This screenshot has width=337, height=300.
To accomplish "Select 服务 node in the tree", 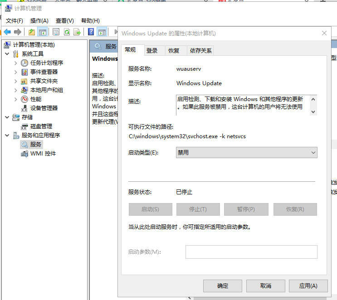I will pyautogui.click(x=35, y=144).
